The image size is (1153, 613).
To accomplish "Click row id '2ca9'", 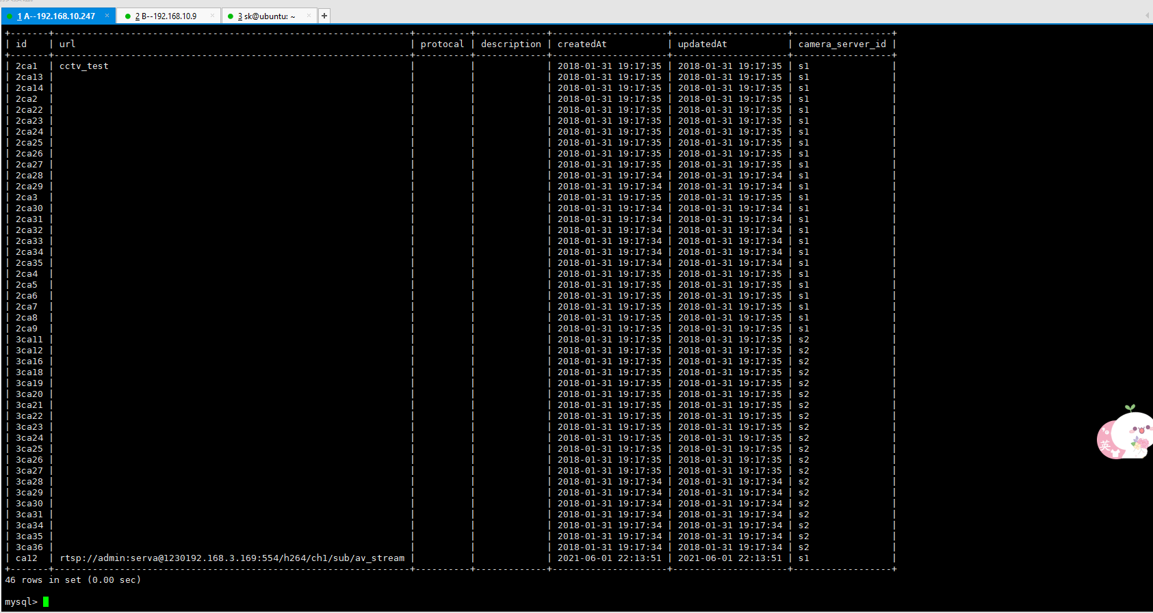I will pos(27,329).
